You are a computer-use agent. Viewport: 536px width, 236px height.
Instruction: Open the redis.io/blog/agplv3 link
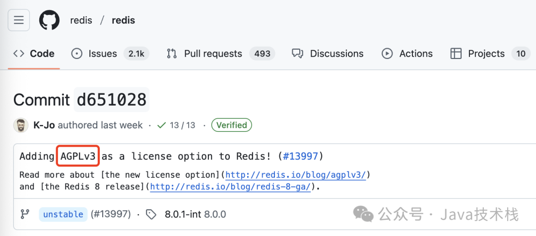(x=296, y=175)
